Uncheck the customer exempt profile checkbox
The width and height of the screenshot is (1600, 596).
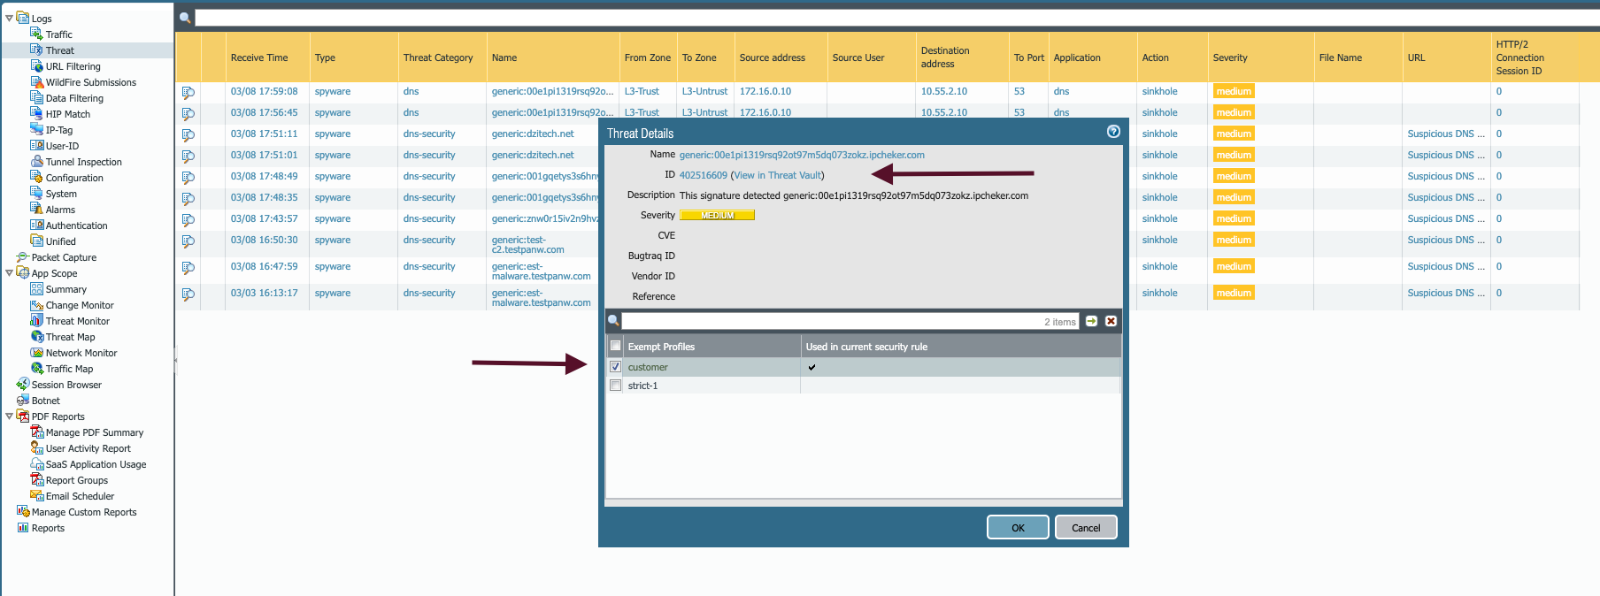click(616, 367)
